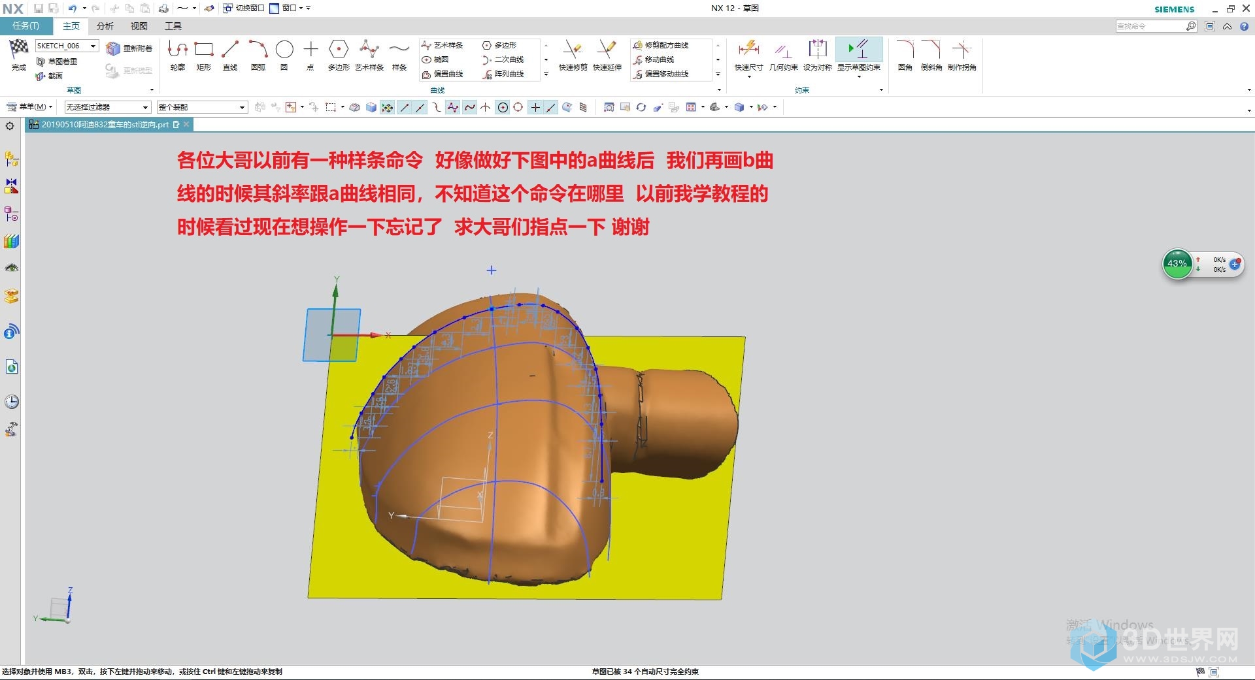Choose the Polygon (多边形) tool
The image size is (1255, 680).
coord(338,54)
